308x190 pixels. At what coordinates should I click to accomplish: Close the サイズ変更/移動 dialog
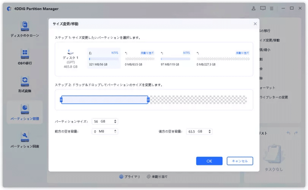[x=255, y=24]
